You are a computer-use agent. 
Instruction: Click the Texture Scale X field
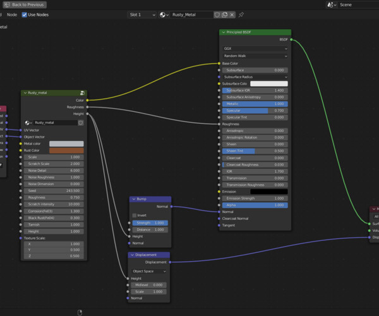point(54,244)
